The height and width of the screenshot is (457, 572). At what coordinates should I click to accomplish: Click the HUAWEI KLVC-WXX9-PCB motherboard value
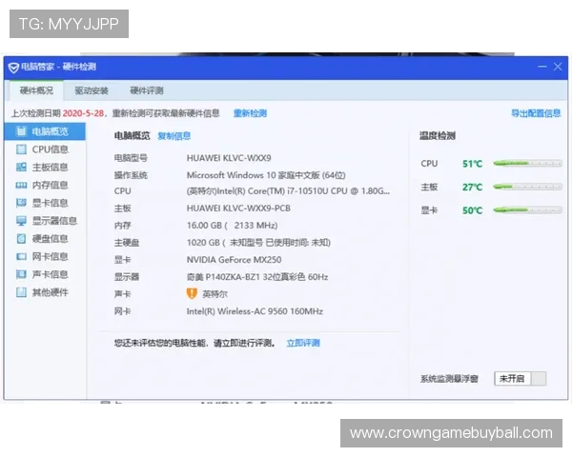(238, 209)
